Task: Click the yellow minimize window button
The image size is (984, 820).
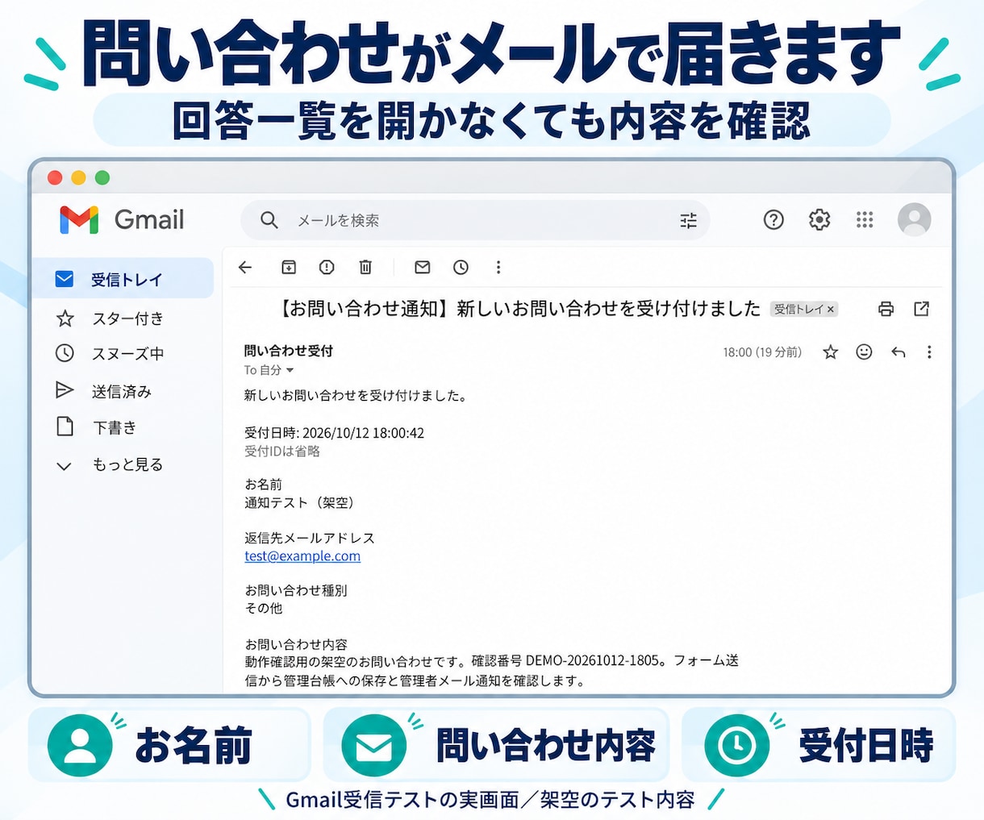Action: coord(78,177)
